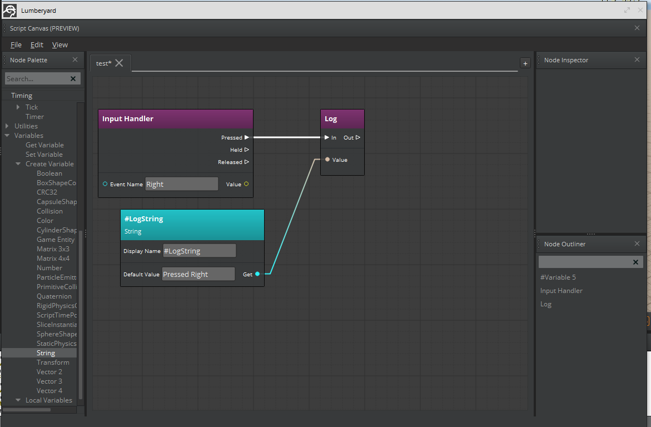Select Game Entity variable type
This screenshot has width=651, height=427.
coord(56,240)
